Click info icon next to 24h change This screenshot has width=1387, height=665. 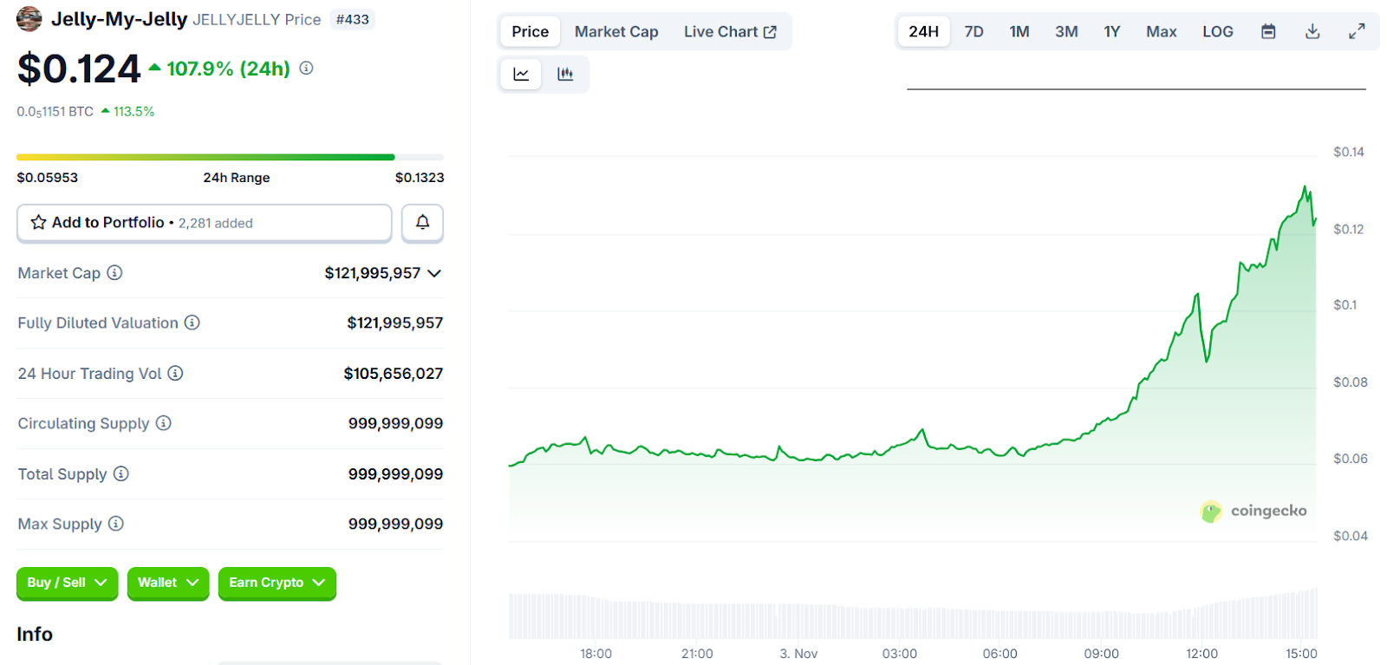(x=306, y=68)
